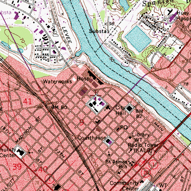Click the x 98 spot elevation

[x=109, y=24]
